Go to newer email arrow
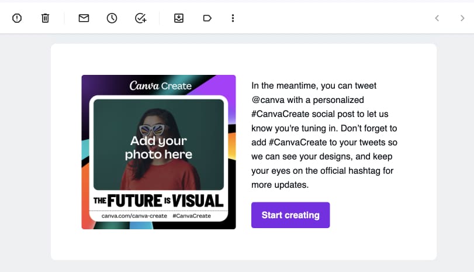Image resolution: width=474 pixels, height=272 pixels. coord(437,18)
